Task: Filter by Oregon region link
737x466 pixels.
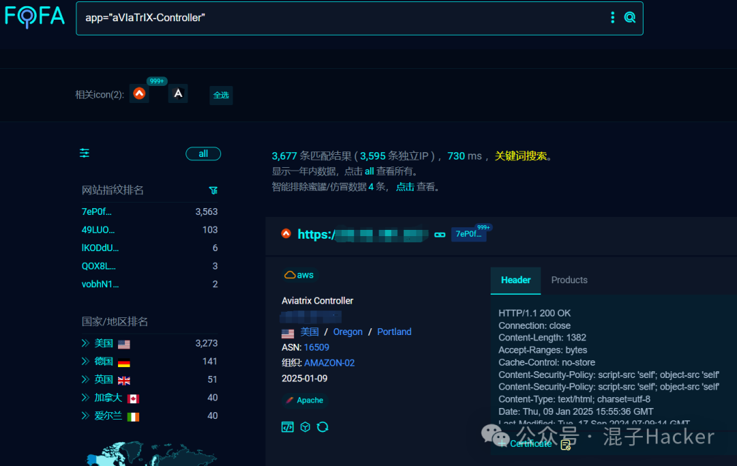Action: [x=348, y=332]
